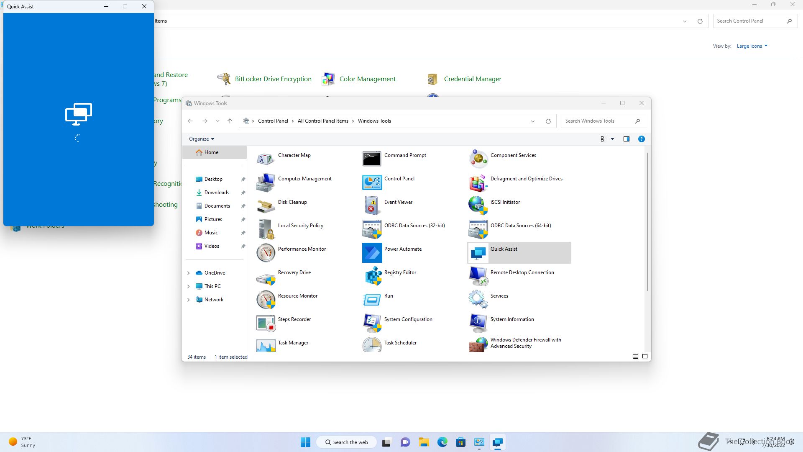This screenshot has width=803, height=452.
Task: Click the Windows Tools vertical scrollbar
Action: [647, 222]
